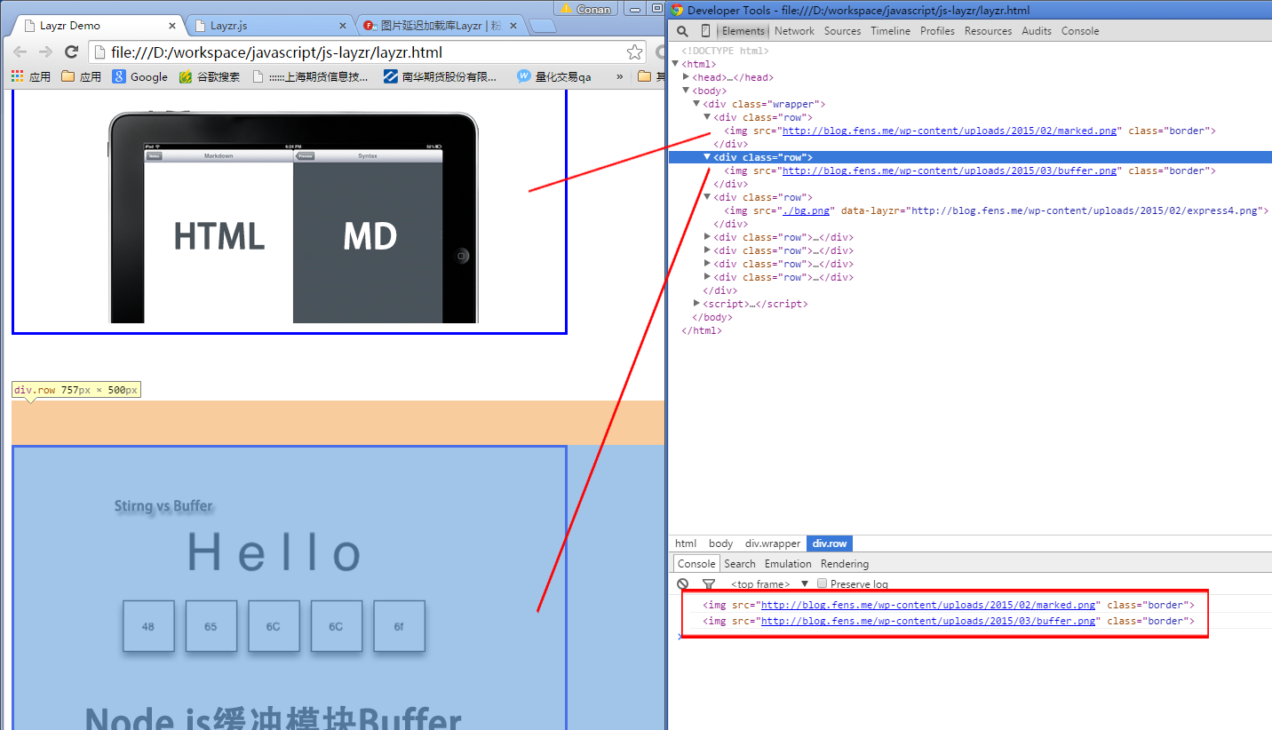1272x730 pixels.
Task: Click the DevTools inspect element magnifier icon
Action: [682, 31]
